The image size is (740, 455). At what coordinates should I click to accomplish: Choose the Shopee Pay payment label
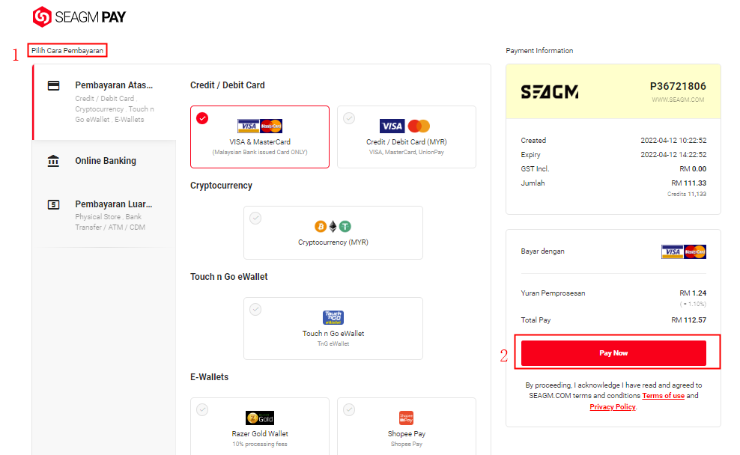tap(407, 434)
